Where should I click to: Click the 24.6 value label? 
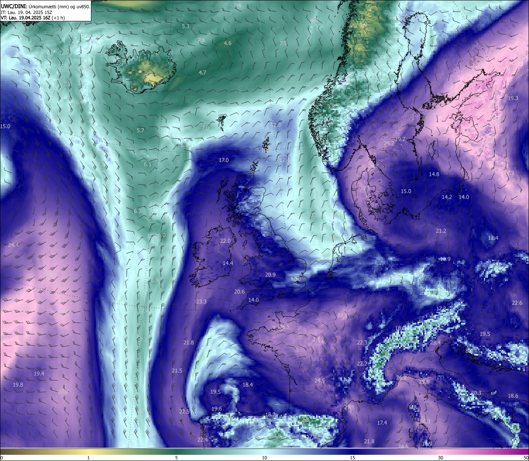point(403,447)
